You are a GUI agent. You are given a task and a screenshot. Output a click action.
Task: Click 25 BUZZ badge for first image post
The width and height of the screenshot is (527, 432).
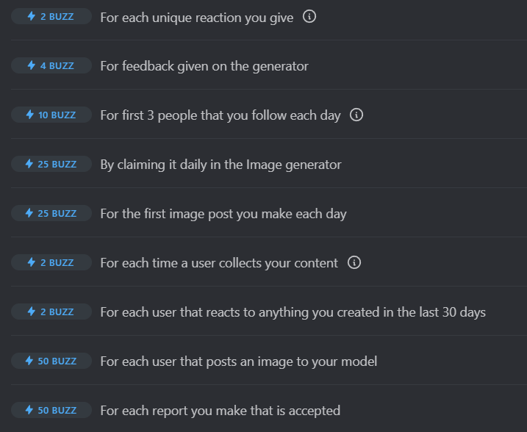coord(51,213)
